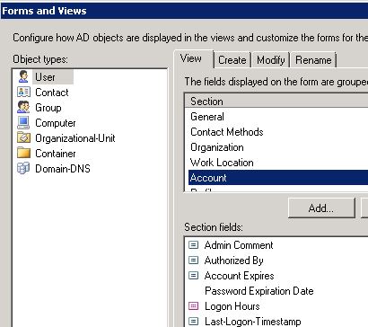This screenshot has height=327, width=368.
Task: Click the Section column header
Action: click(276, 102)
